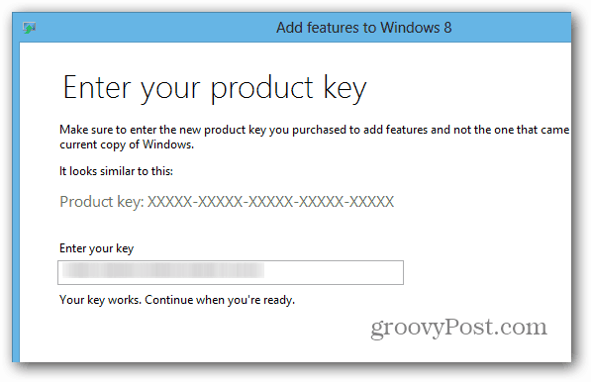Viewport: 591px width, 382px height.
Task: Select the 'Add features to Windows 8' title
Action: 363,28
